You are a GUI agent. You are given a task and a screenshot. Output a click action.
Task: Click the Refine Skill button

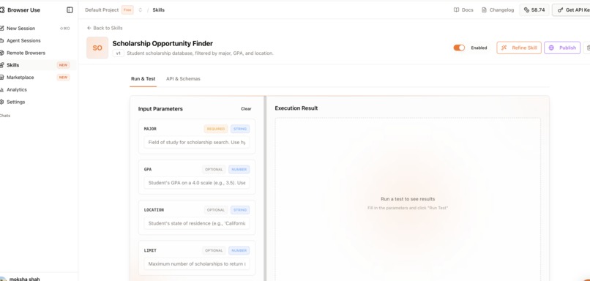519,48
